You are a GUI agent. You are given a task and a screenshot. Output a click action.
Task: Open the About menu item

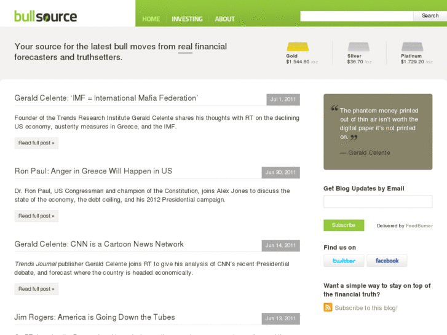pos(225,19)
